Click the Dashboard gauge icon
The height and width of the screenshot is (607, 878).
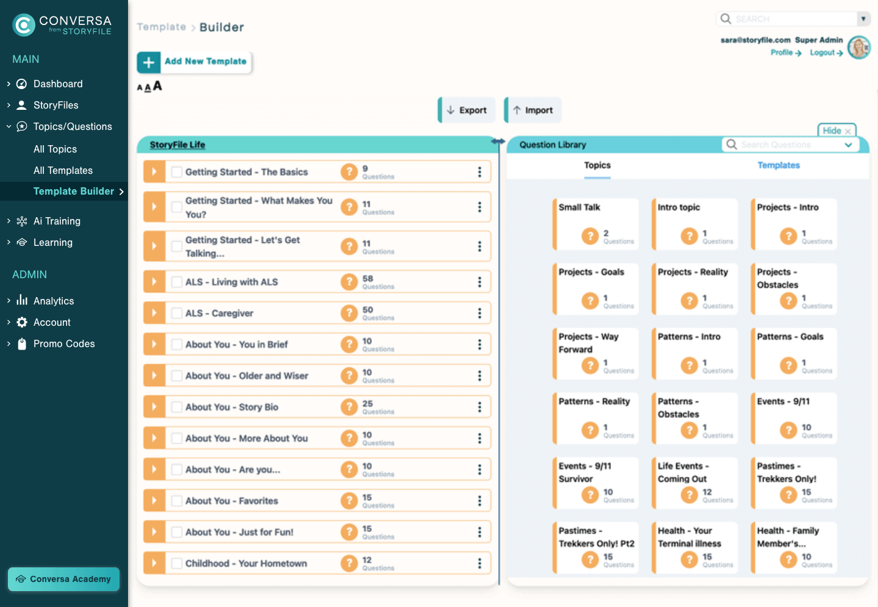(x=22, y=84)
